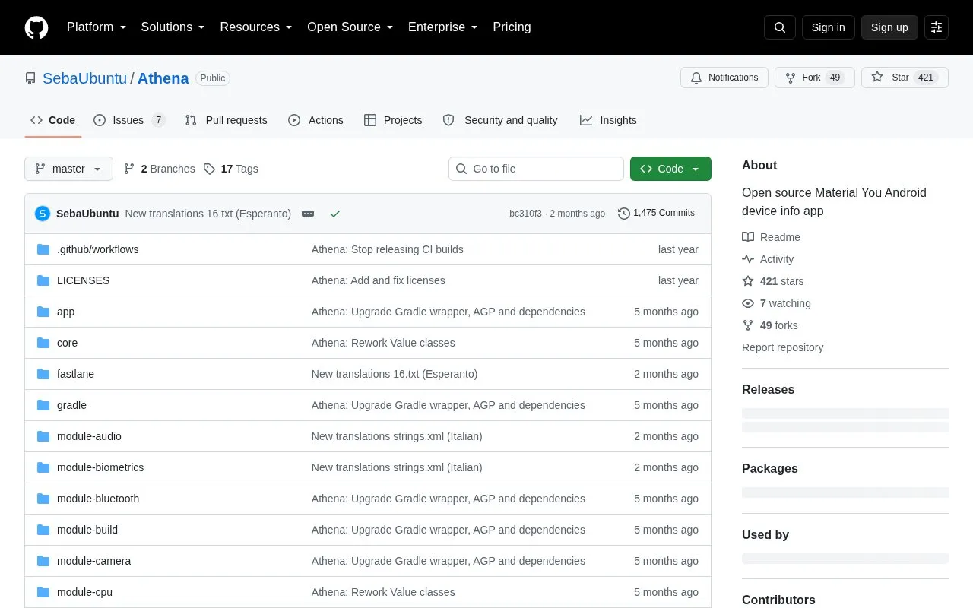Open the Releases section heading
This screenshot has width=973, height=608.
tap(768, 389)
